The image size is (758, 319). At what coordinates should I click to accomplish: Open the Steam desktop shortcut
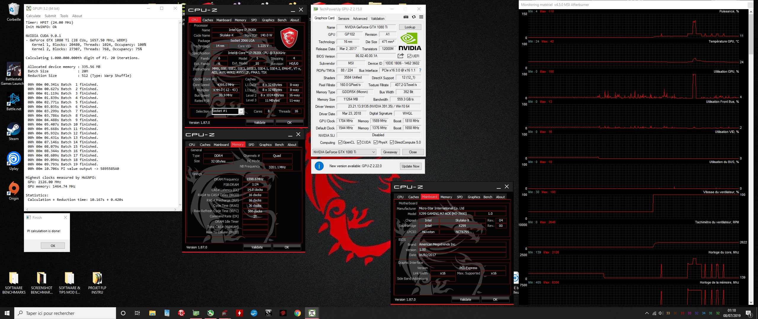coord(14,132)
